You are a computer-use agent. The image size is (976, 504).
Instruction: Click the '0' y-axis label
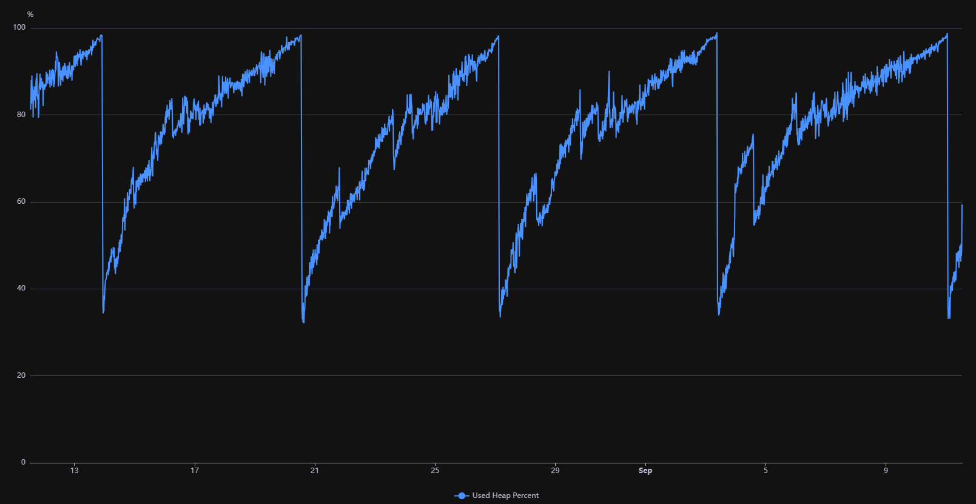[x=24, y=462]
